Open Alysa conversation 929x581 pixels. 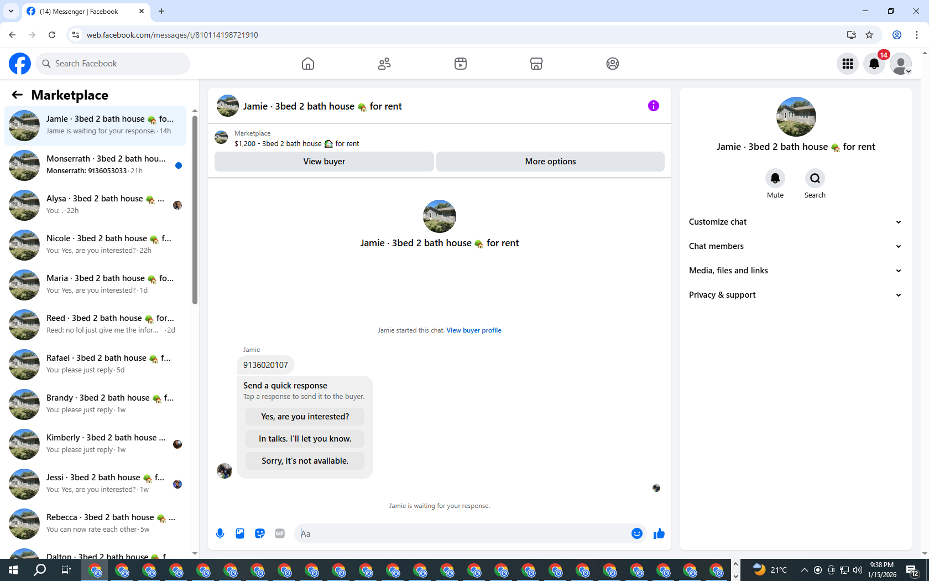point(96,205)
